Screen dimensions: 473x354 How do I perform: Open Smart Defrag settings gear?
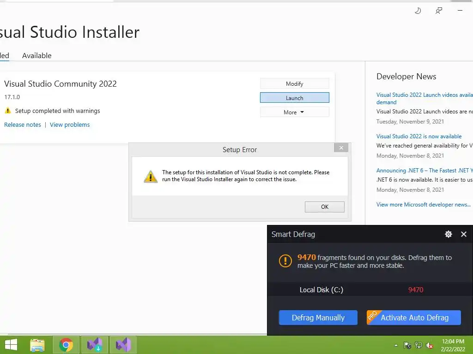449,234
